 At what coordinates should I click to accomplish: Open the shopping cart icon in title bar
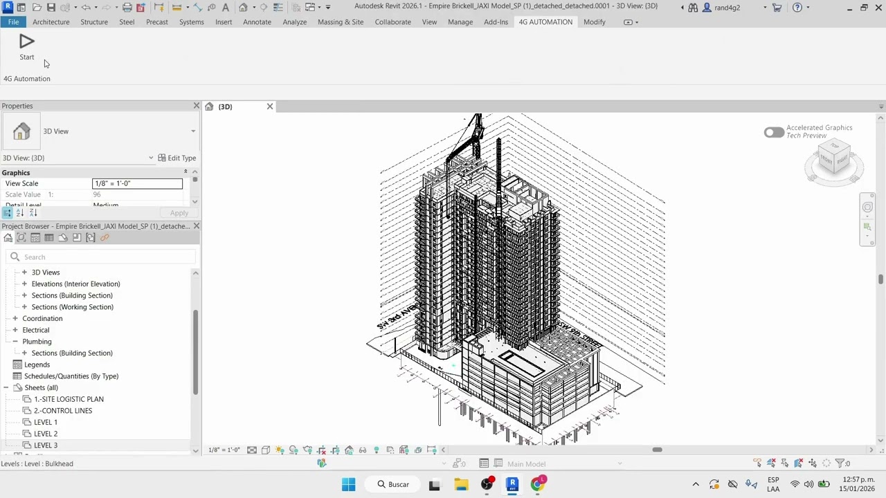777,8
